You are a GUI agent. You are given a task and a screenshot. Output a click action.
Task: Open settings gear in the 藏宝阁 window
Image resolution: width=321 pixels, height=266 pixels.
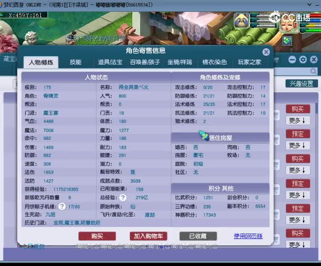coord(303,60)
